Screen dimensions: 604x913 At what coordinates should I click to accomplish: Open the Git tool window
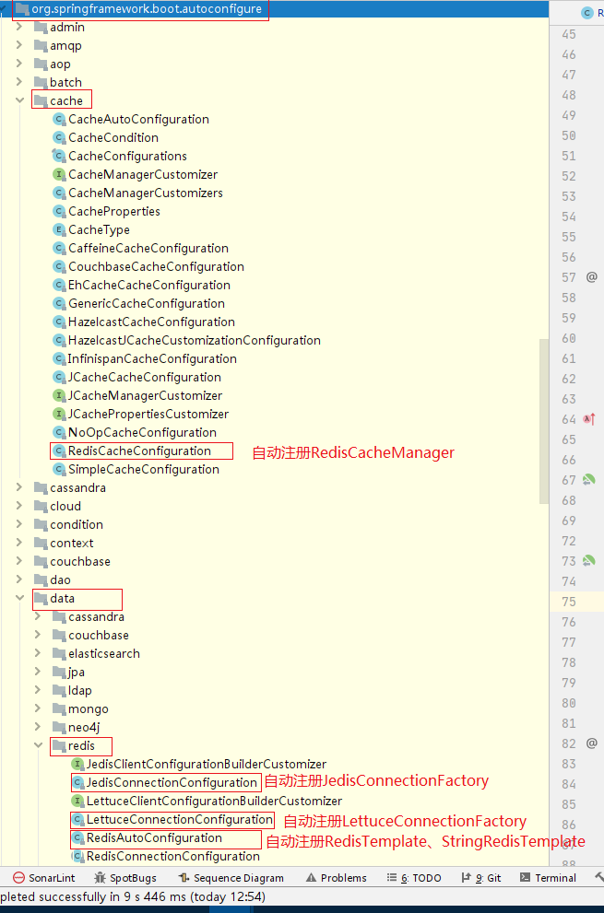(481, 877)
